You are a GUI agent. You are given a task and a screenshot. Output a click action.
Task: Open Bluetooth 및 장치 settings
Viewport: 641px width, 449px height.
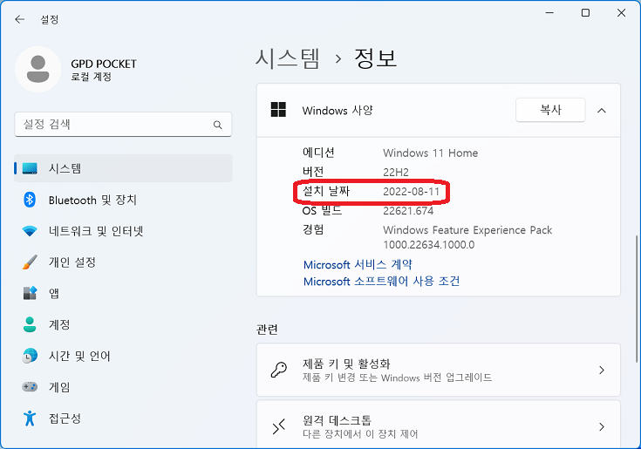click(x=124, y=200)
